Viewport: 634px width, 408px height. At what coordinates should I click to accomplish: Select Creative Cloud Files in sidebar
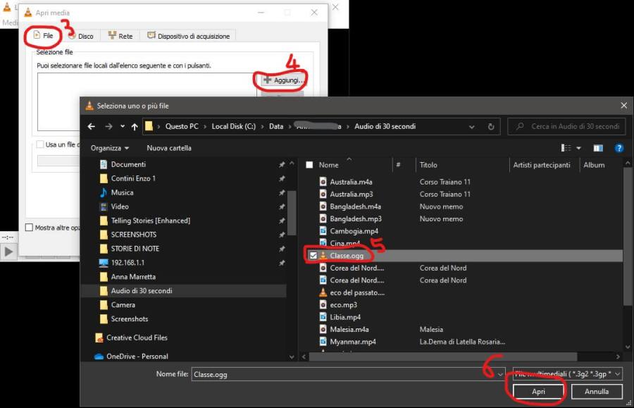[x=137, y=338]
